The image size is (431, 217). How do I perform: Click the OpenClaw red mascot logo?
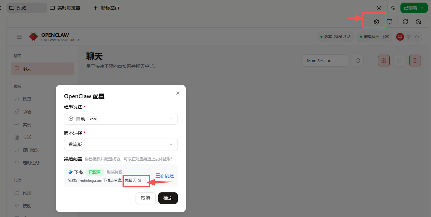coord(33,37)
